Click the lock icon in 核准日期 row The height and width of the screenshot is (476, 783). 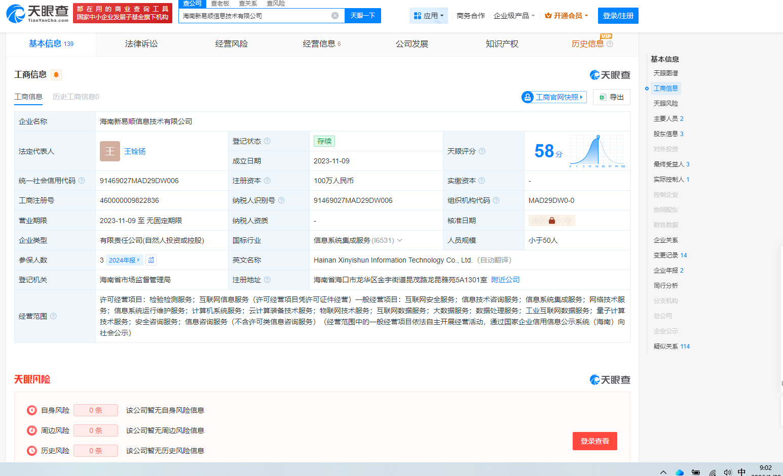coord(551,221)
